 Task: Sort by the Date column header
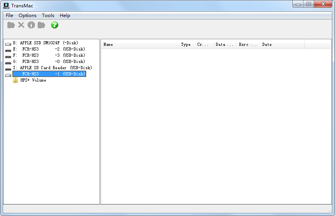282,45
